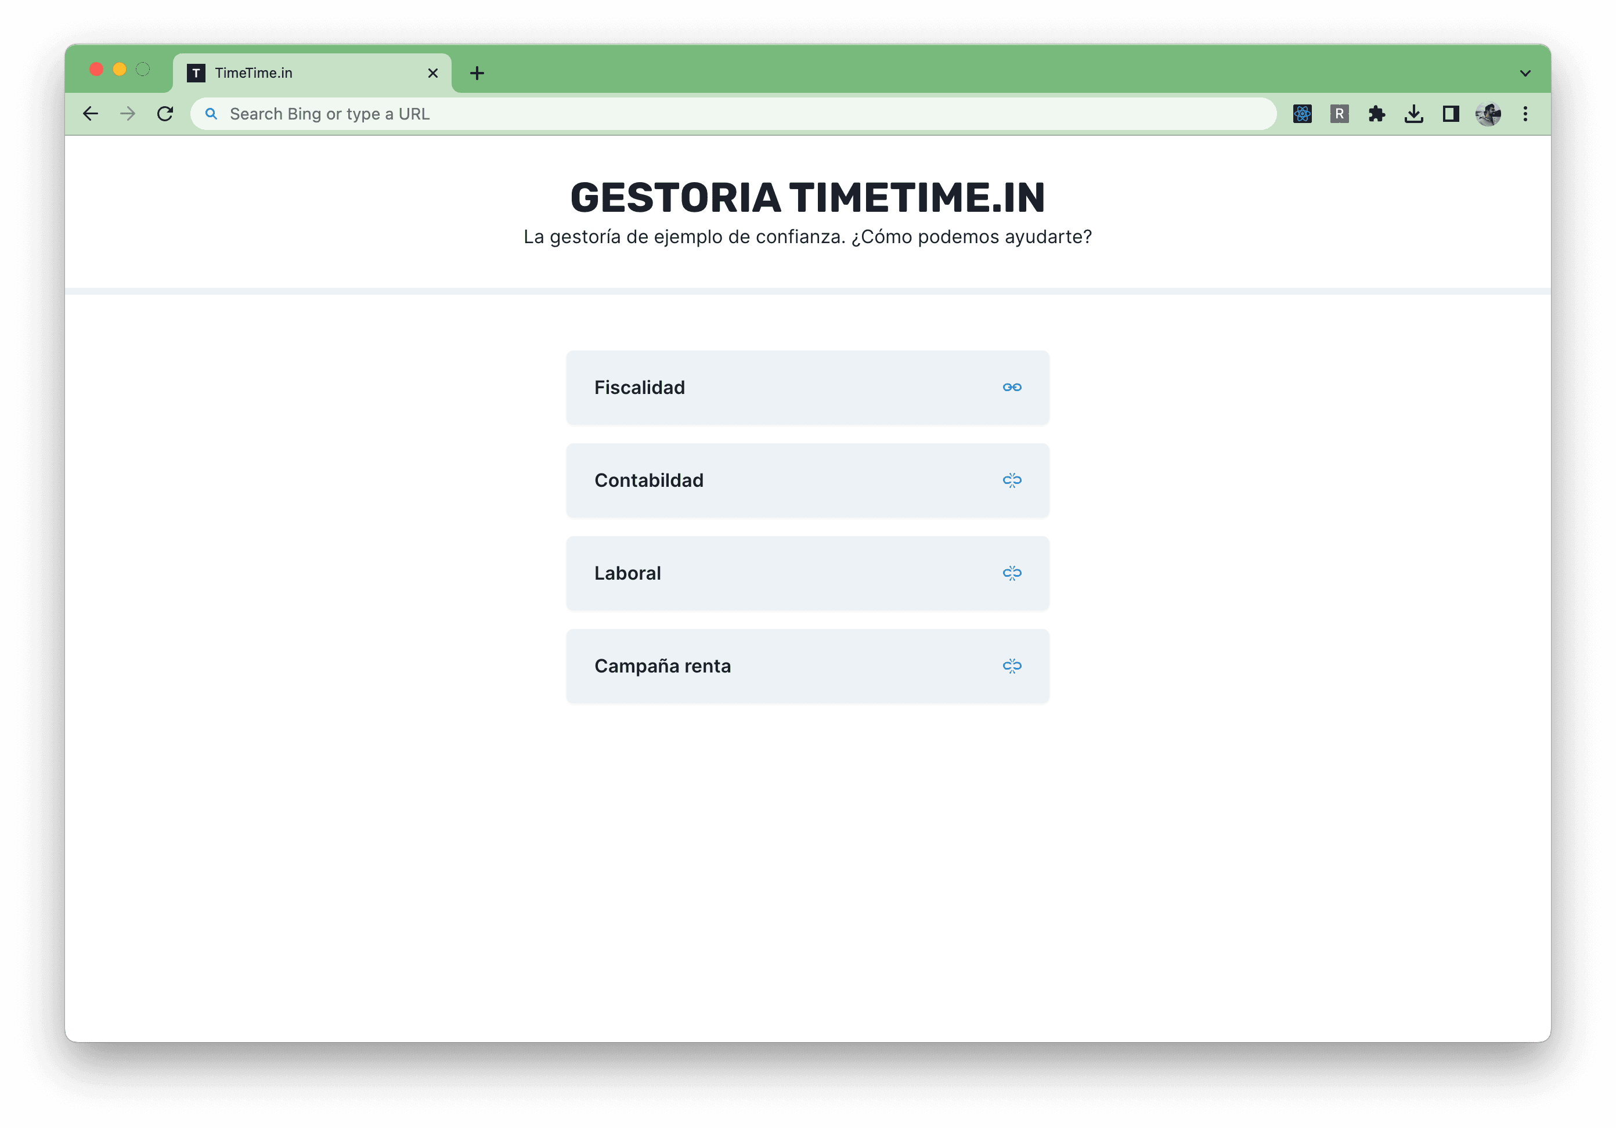
Task: Click the gray R extension icon
Action: point(1339,114)
